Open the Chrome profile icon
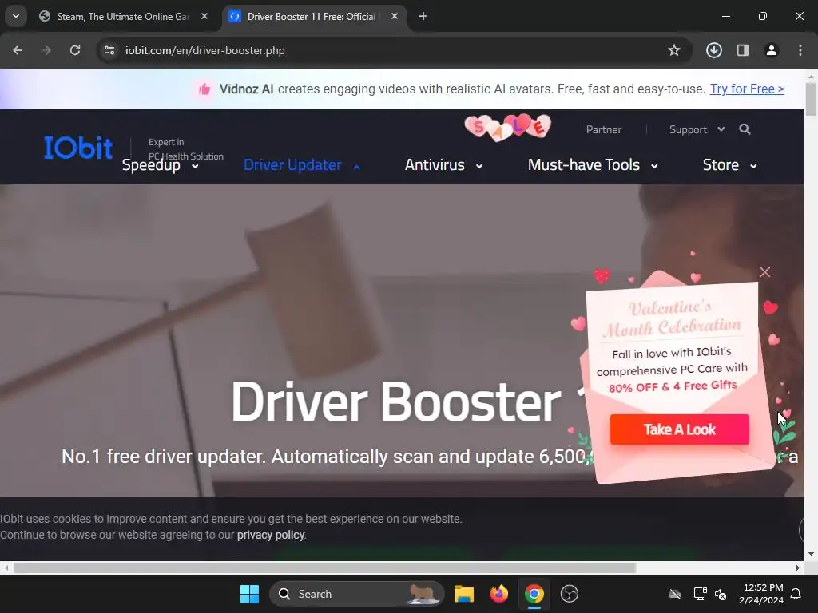The height and width of the screenshot is (613, 818). [771, 50]
